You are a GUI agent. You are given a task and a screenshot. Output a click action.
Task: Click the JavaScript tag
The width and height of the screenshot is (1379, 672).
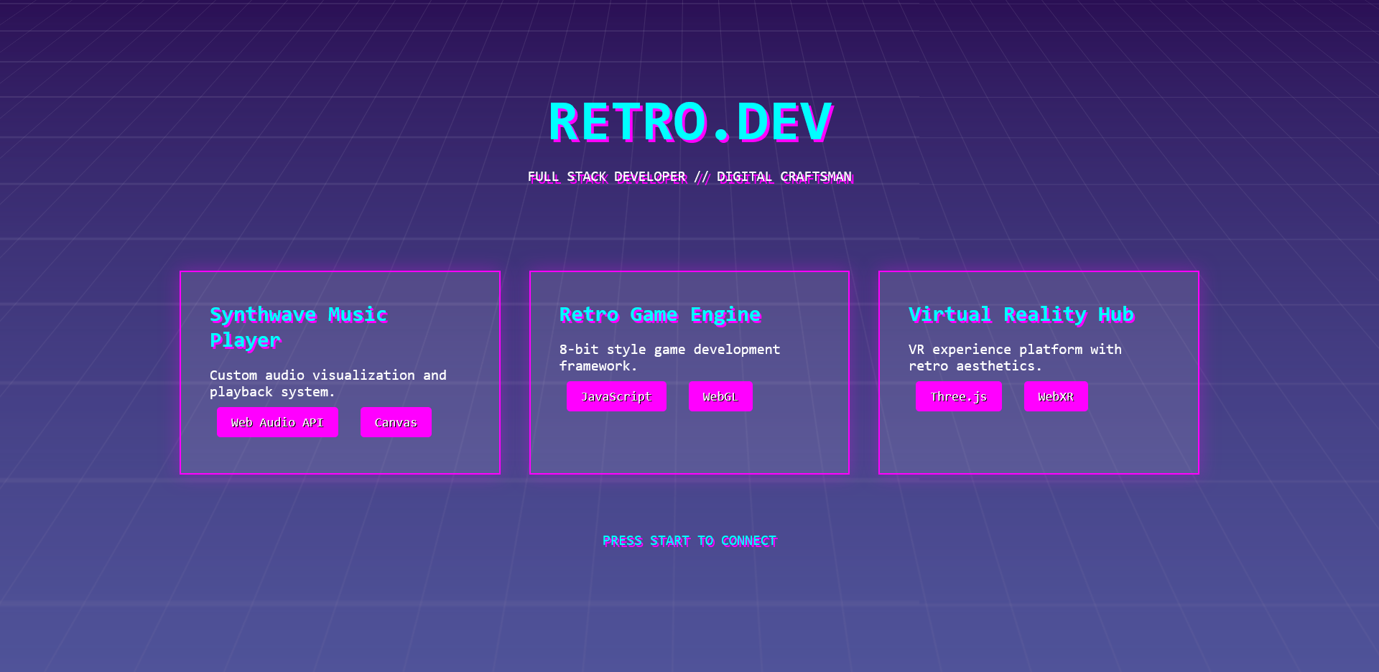pos(616,396)
